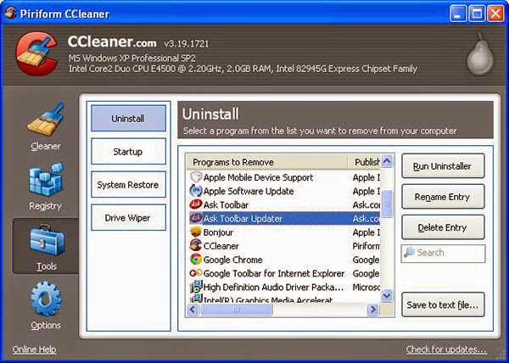The height and width of the screenshot is (363, 509).
Task: Click the Google Chrome icon
Action: point(196,260)
